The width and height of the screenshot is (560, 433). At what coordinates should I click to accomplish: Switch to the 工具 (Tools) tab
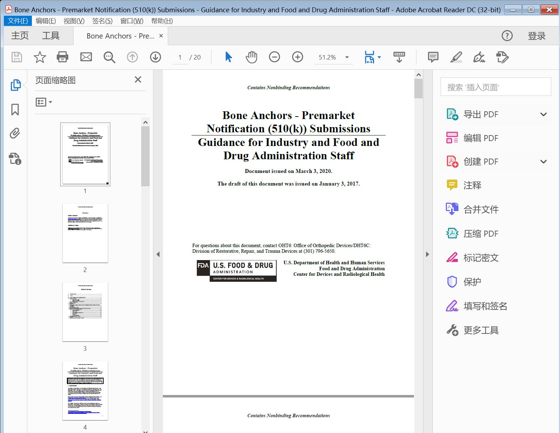coord(51,36)
